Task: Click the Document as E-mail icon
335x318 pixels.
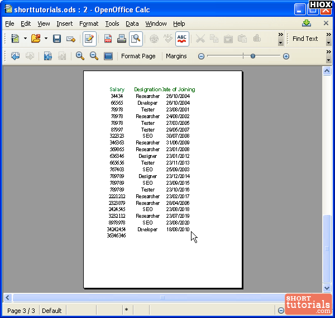Action: (x=71, y=39)
